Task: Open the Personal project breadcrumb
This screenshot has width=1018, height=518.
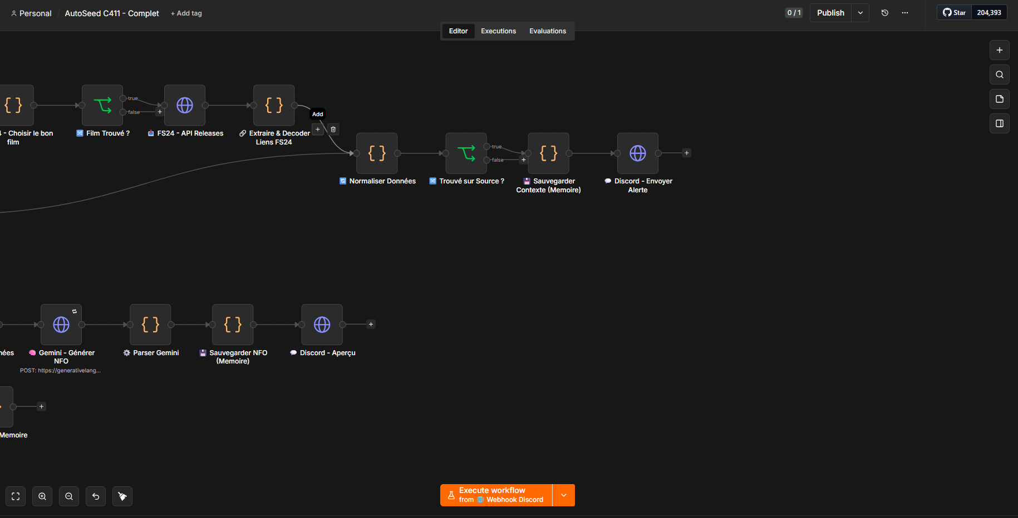Action: point(31,13)
